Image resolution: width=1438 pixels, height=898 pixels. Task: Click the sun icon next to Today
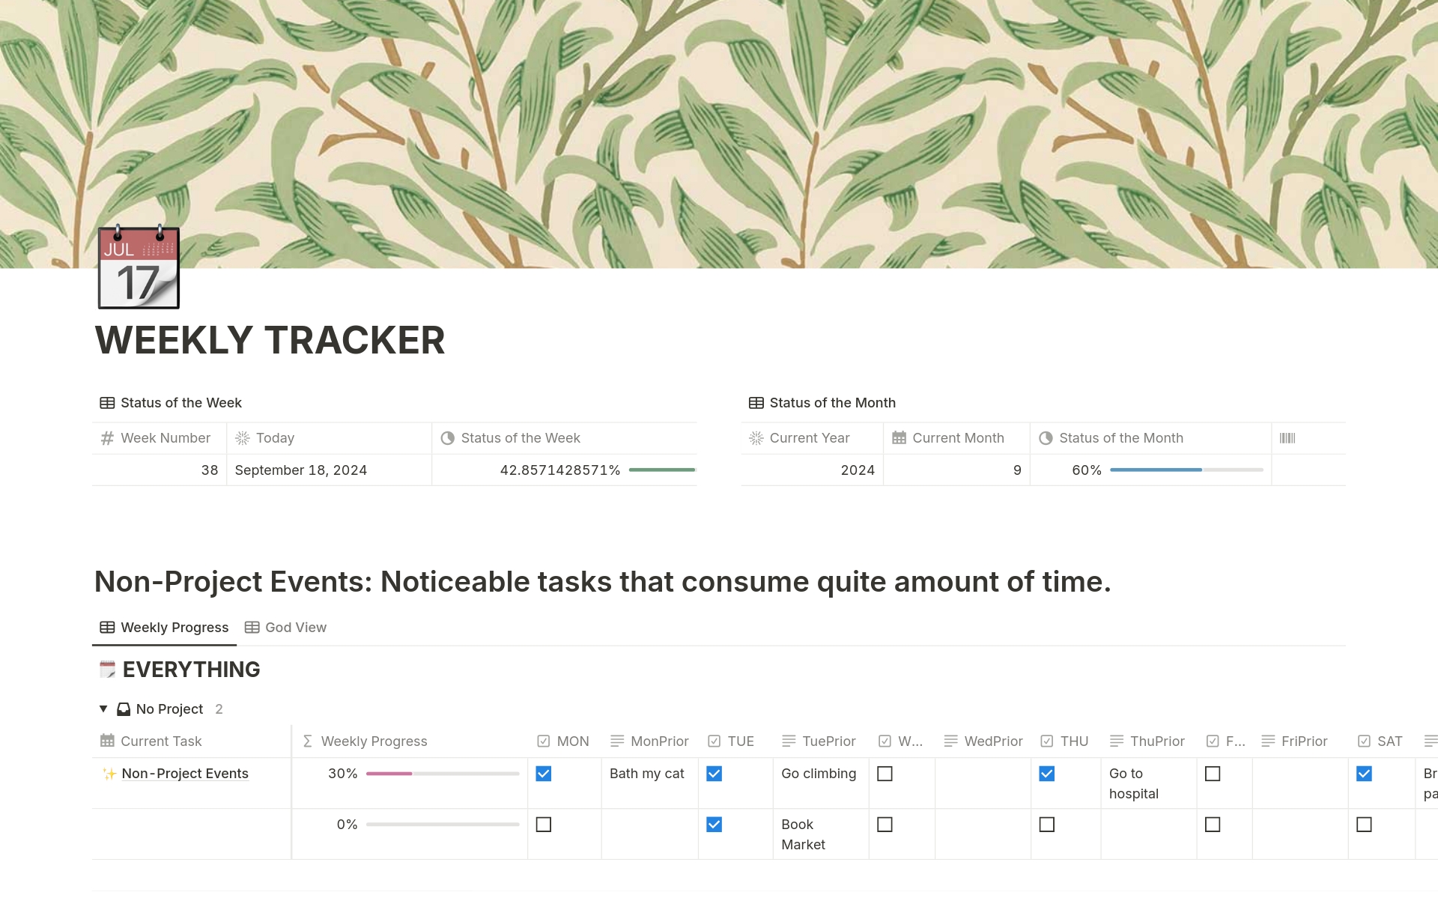click(243, 437)
